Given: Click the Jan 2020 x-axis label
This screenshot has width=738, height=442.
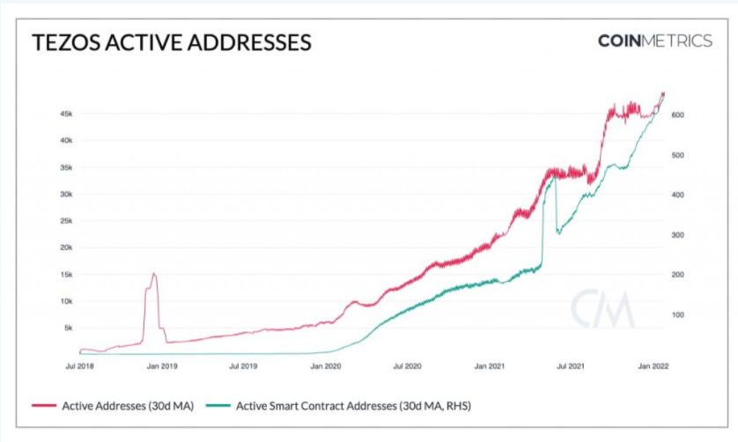Looking at the screenshot, I should tap(326, 366).
